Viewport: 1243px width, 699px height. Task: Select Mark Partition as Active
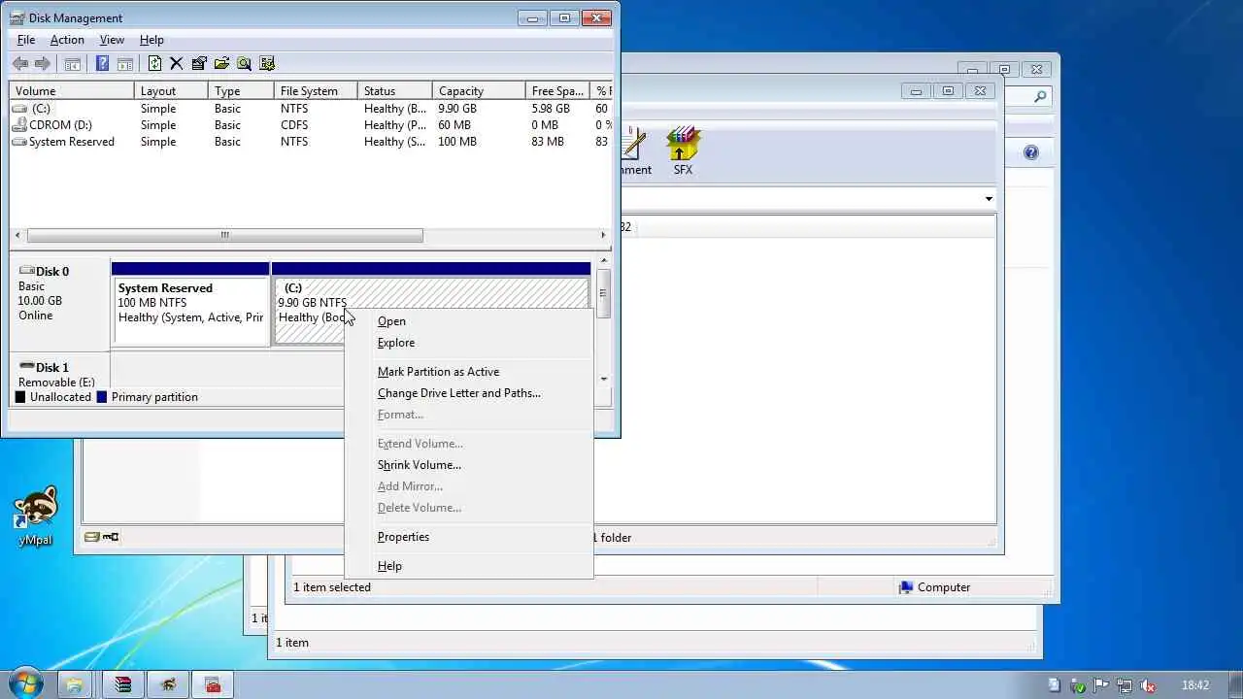(469, 372)
